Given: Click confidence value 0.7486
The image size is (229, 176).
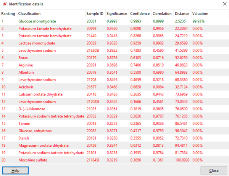Looking at the screenshot, I should pos(135,65).
